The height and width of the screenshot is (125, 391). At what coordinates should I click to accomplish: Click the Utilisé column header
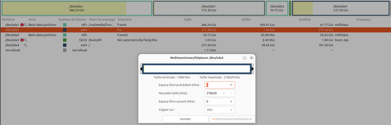click(x=246, y=20)
